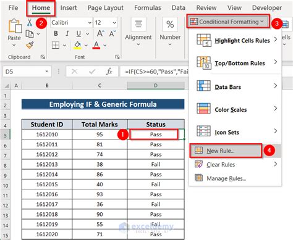Open Highlight Cells Rules submenu
The width and height of the screenshot is (293, 240).
pos(236,40)
